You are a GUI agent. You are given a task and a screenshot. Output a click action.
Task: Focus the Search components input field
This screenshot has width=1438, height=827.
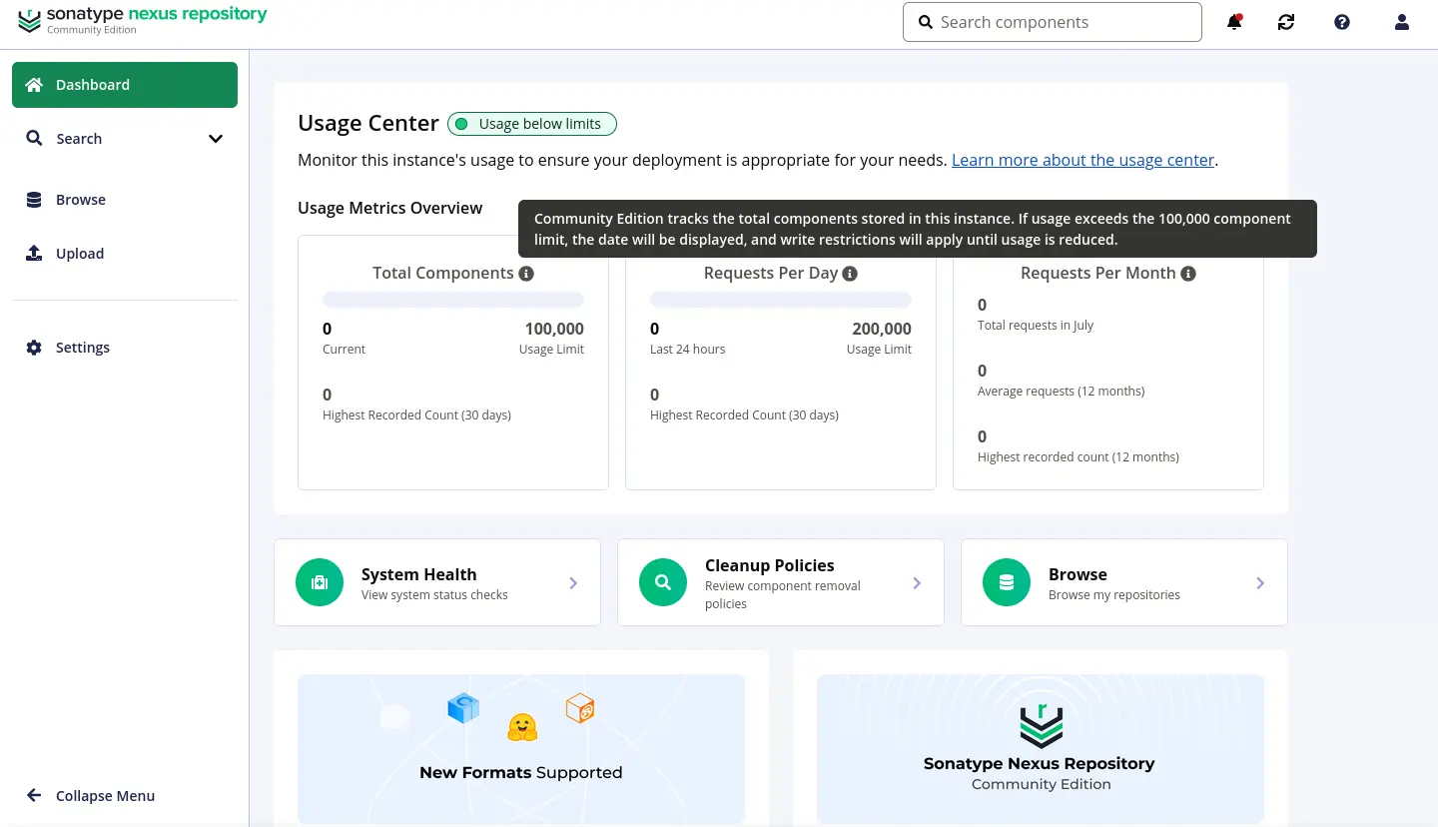pos(1053,22)
